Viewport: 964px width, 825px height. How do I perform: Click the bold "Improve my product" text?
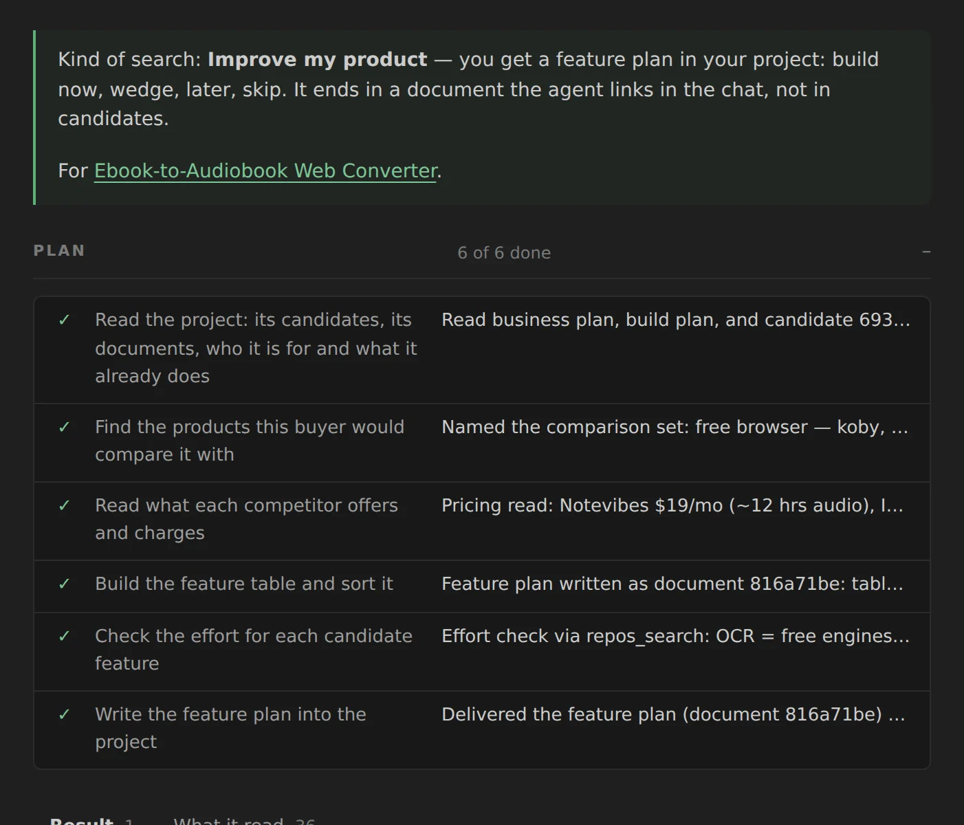pos(318,60)
